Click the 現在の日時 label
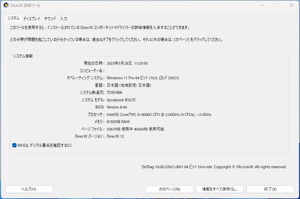 [x=94, y=63]
